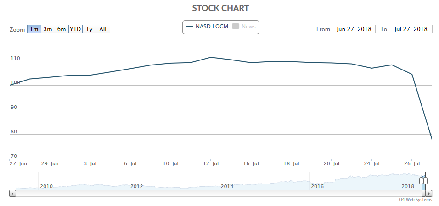Click the 2010 label in the navigator
439x206 pixels.
click(x=46, y=186)
